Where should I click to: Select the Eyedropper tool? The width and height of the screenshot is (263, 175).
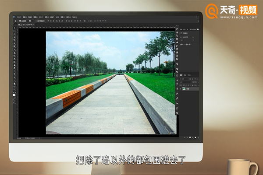point(14,43)
